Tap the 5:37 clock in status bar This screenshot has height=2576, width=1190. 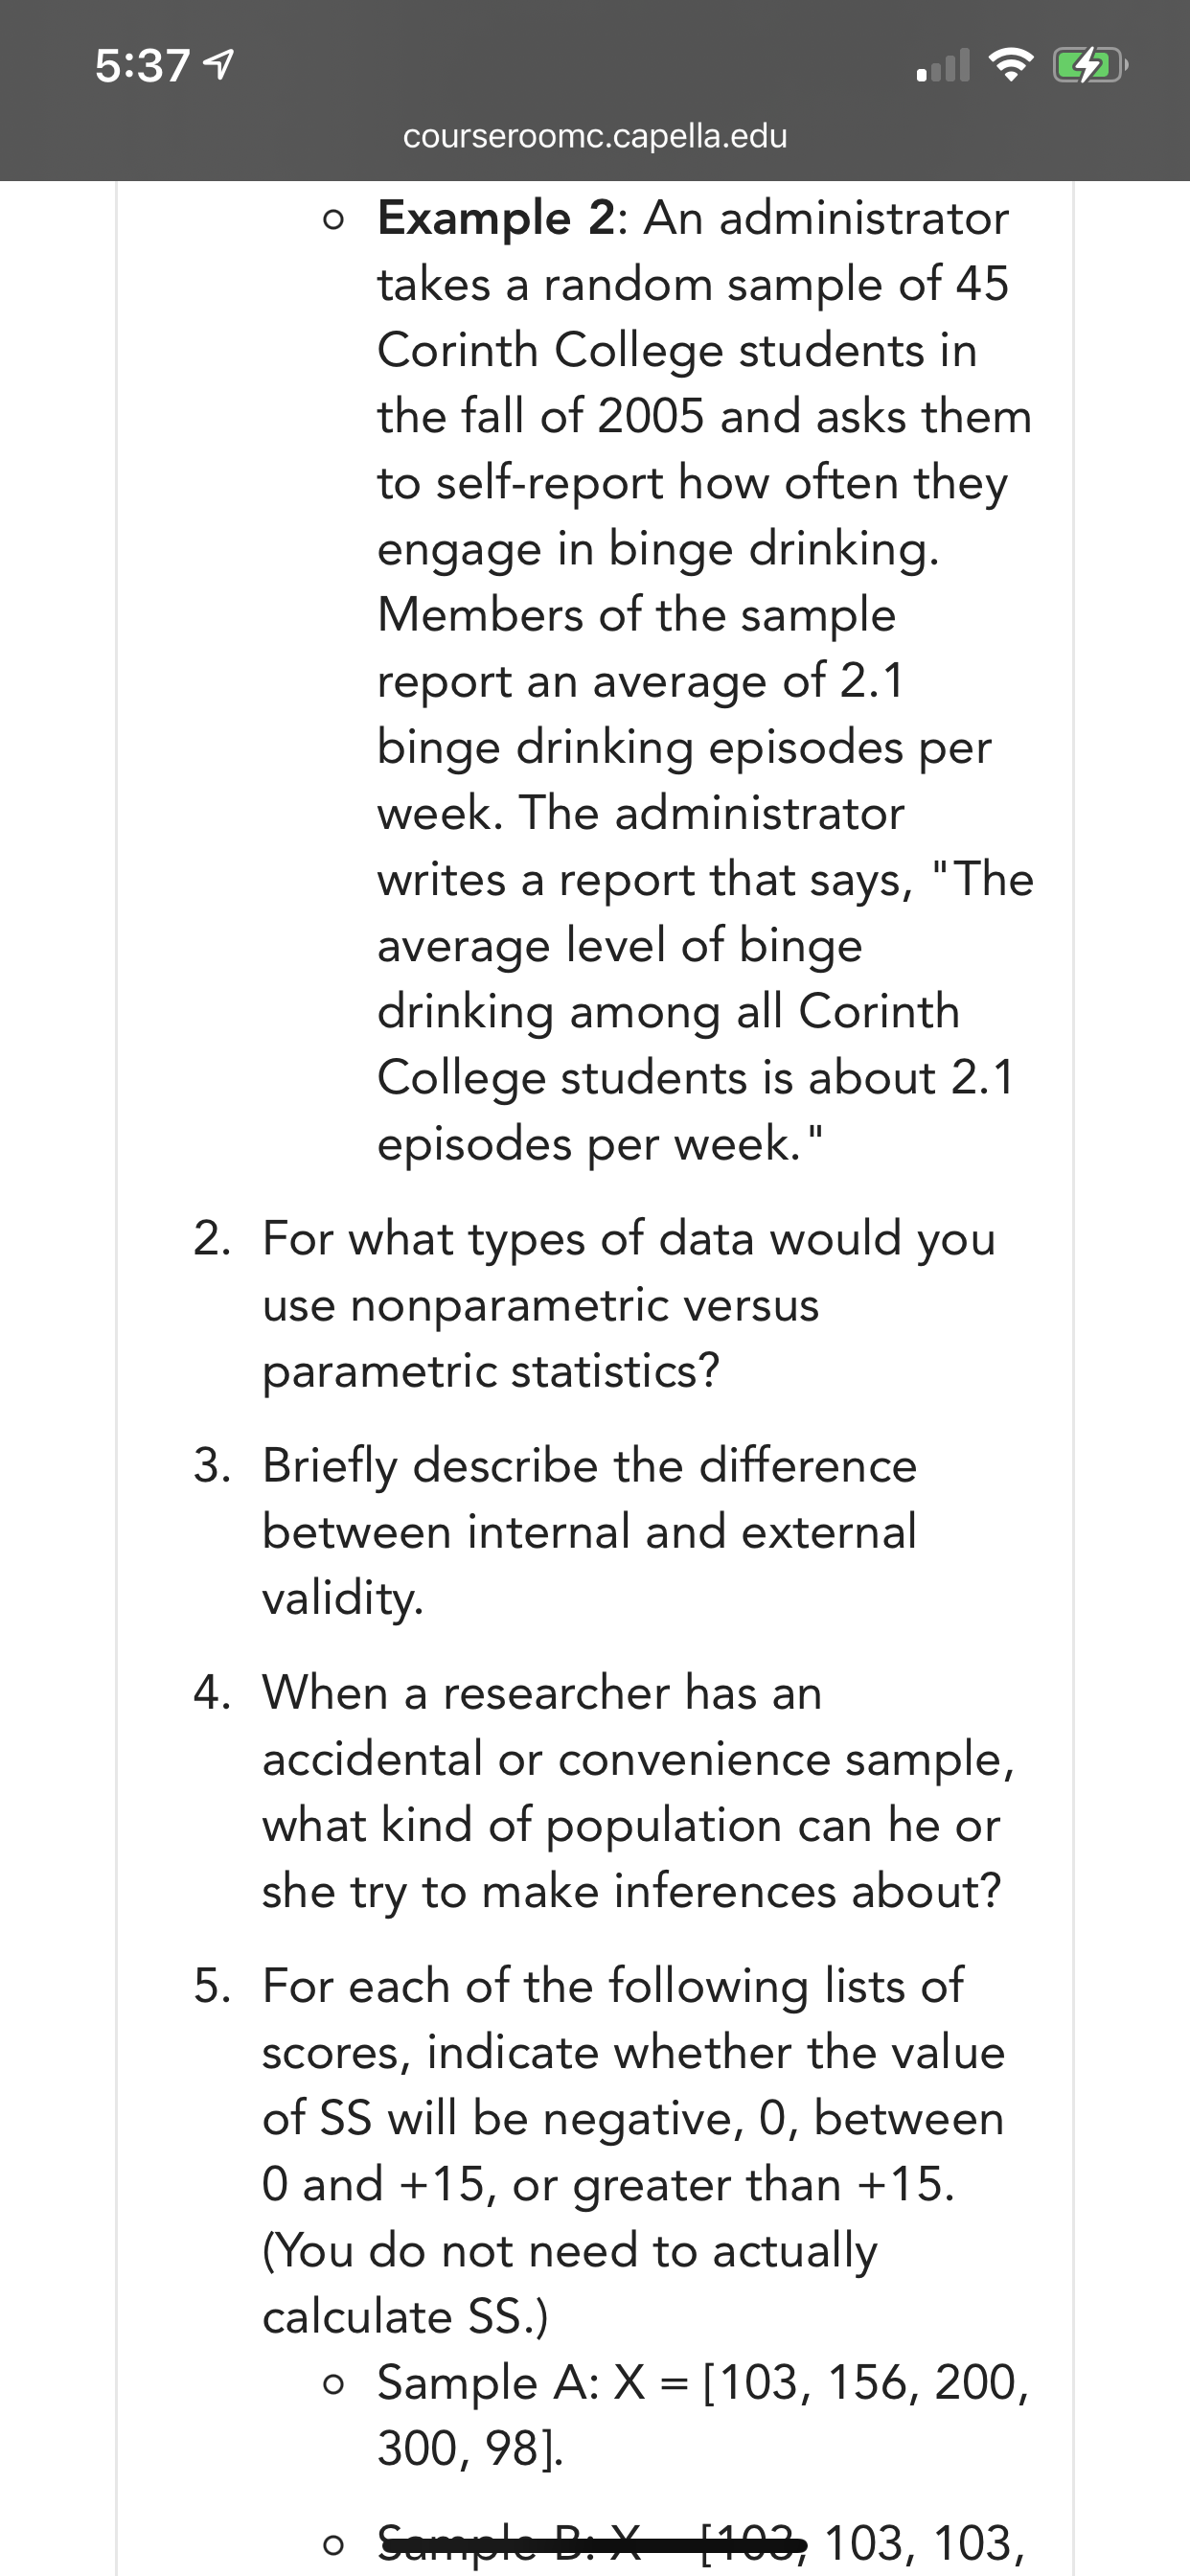click(142, 66)
